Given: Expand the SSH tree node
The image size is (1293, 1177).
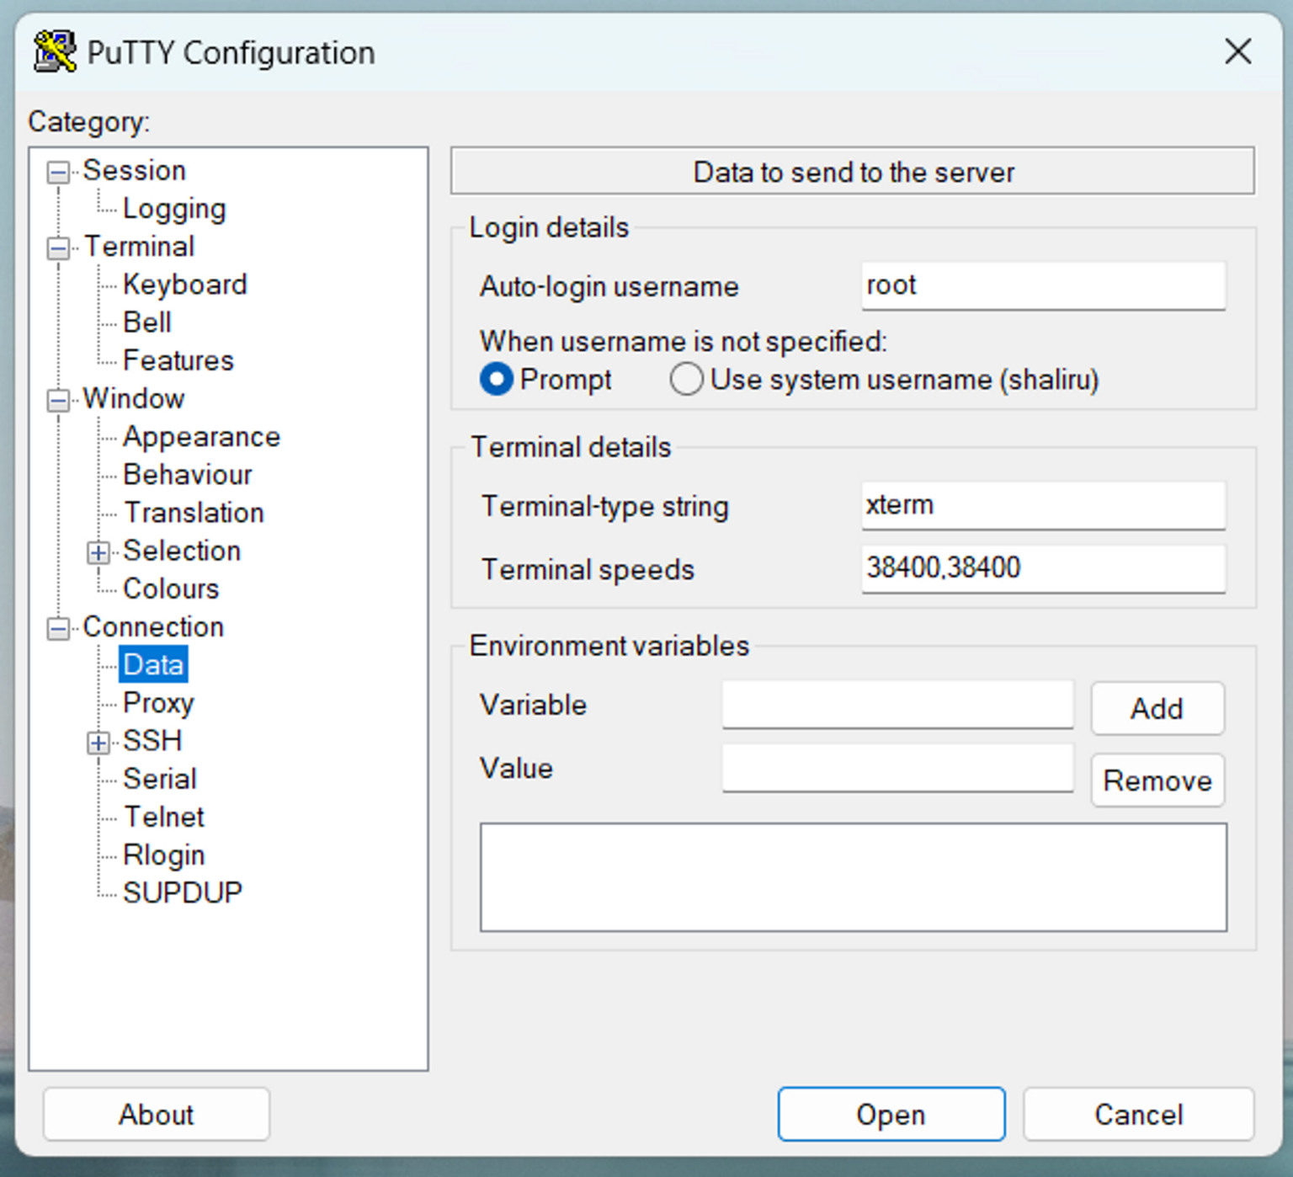Looking at the screenshot, I should [x=98, y=742].
